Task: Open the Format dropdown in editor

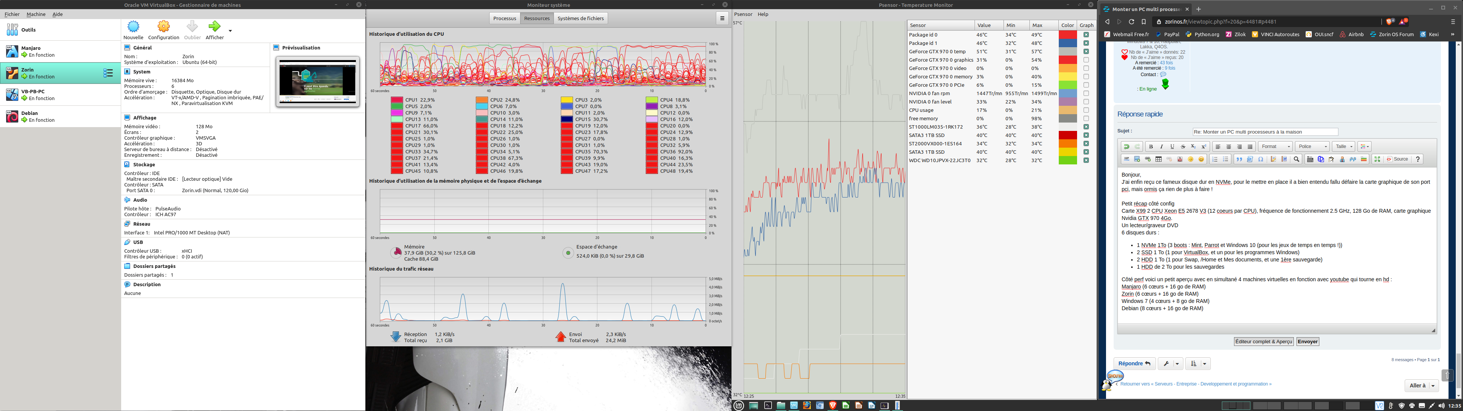Action: (x=1276, y=147)
